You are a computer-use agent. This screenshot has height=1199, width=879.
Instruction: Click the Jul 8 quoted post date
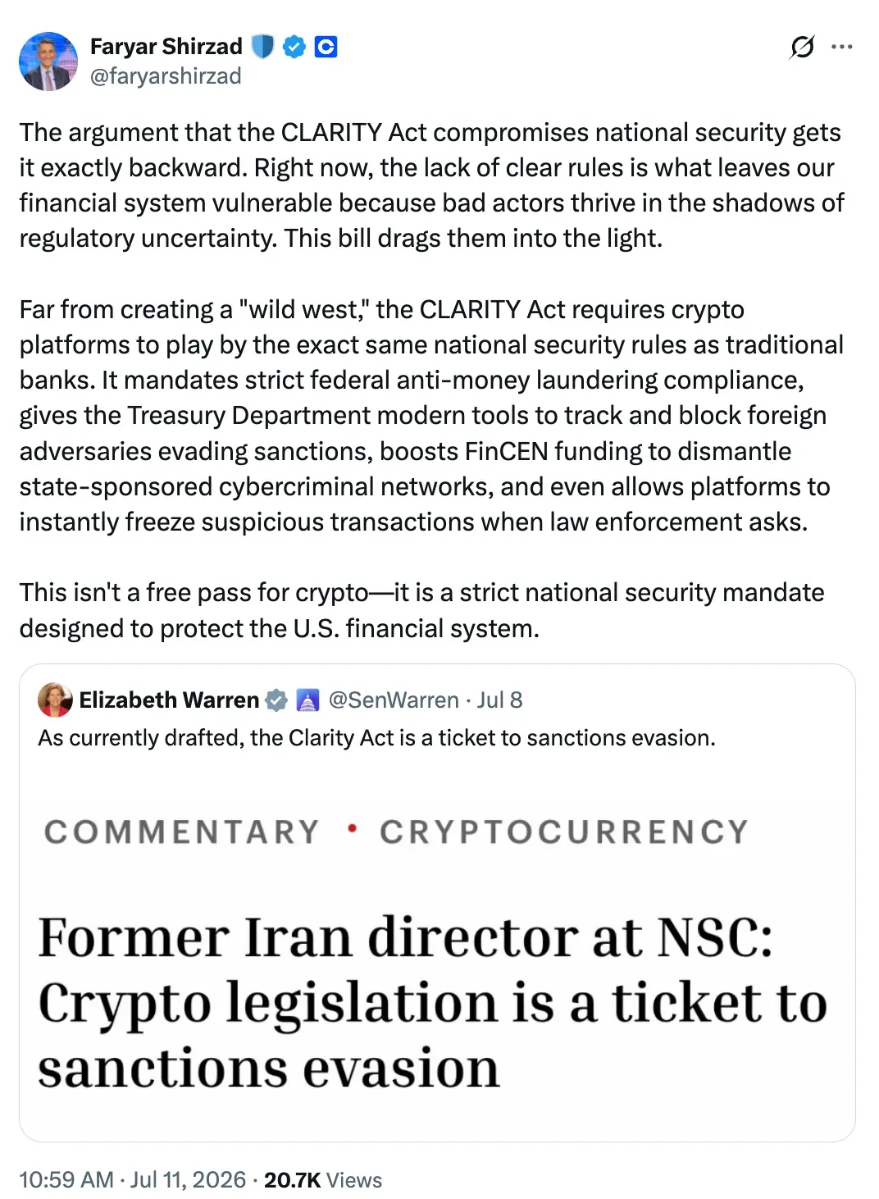(500, 700)
